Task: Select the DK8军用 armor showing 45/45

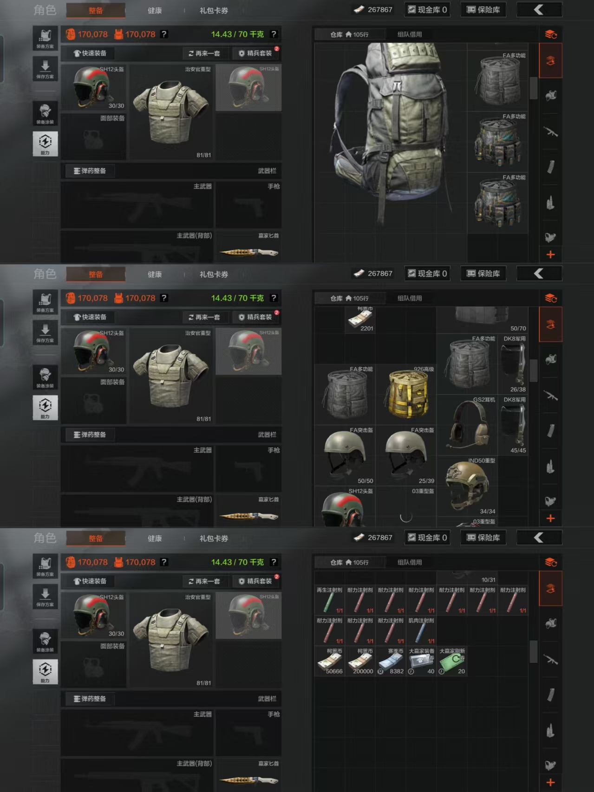Action: point(513,425)
